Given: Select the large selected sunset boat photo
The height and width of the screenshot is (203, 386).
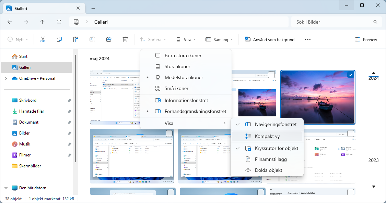Looking at the screenshot, I should 318,97.
